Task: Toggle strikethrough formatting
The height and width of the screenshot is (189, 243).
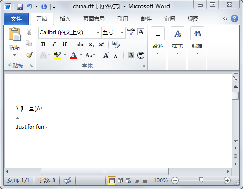Action: [x=81, y=44]
